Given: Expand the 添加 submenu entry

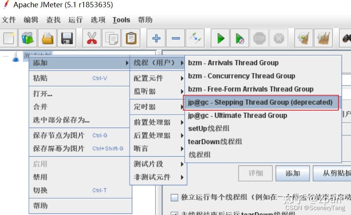Looking at the screenshot, I should click(x=79, y=63).
